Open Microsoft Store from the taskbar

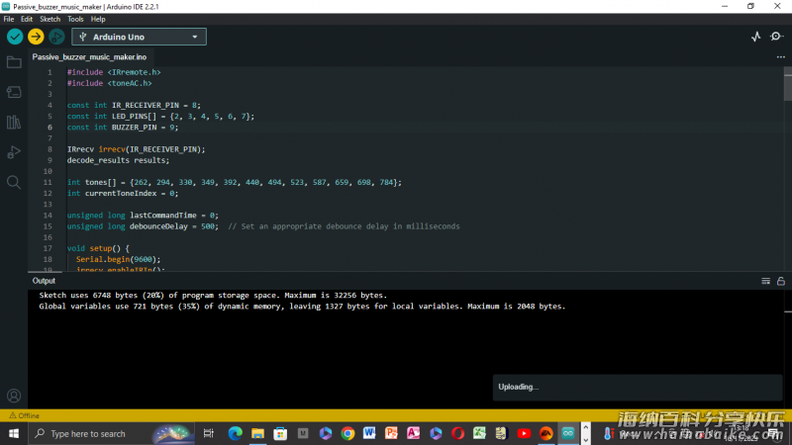point(280,433)
